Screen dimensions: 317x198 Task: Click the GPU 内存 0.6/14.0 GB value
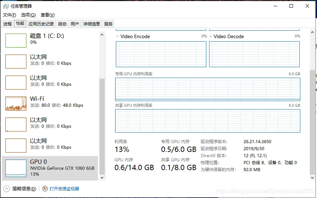pyautogui.click(x=134, y=168)
